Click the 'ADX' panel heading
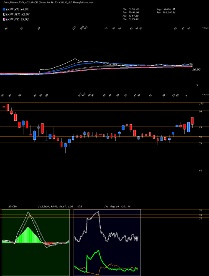 tap(79, 207)
